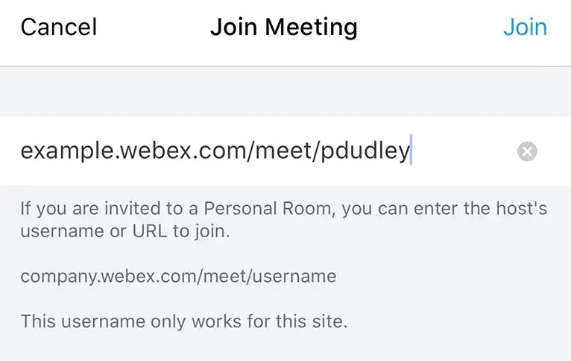Clear the meeting URL with the X icon
Screen dimensions: 571x361
527,152
